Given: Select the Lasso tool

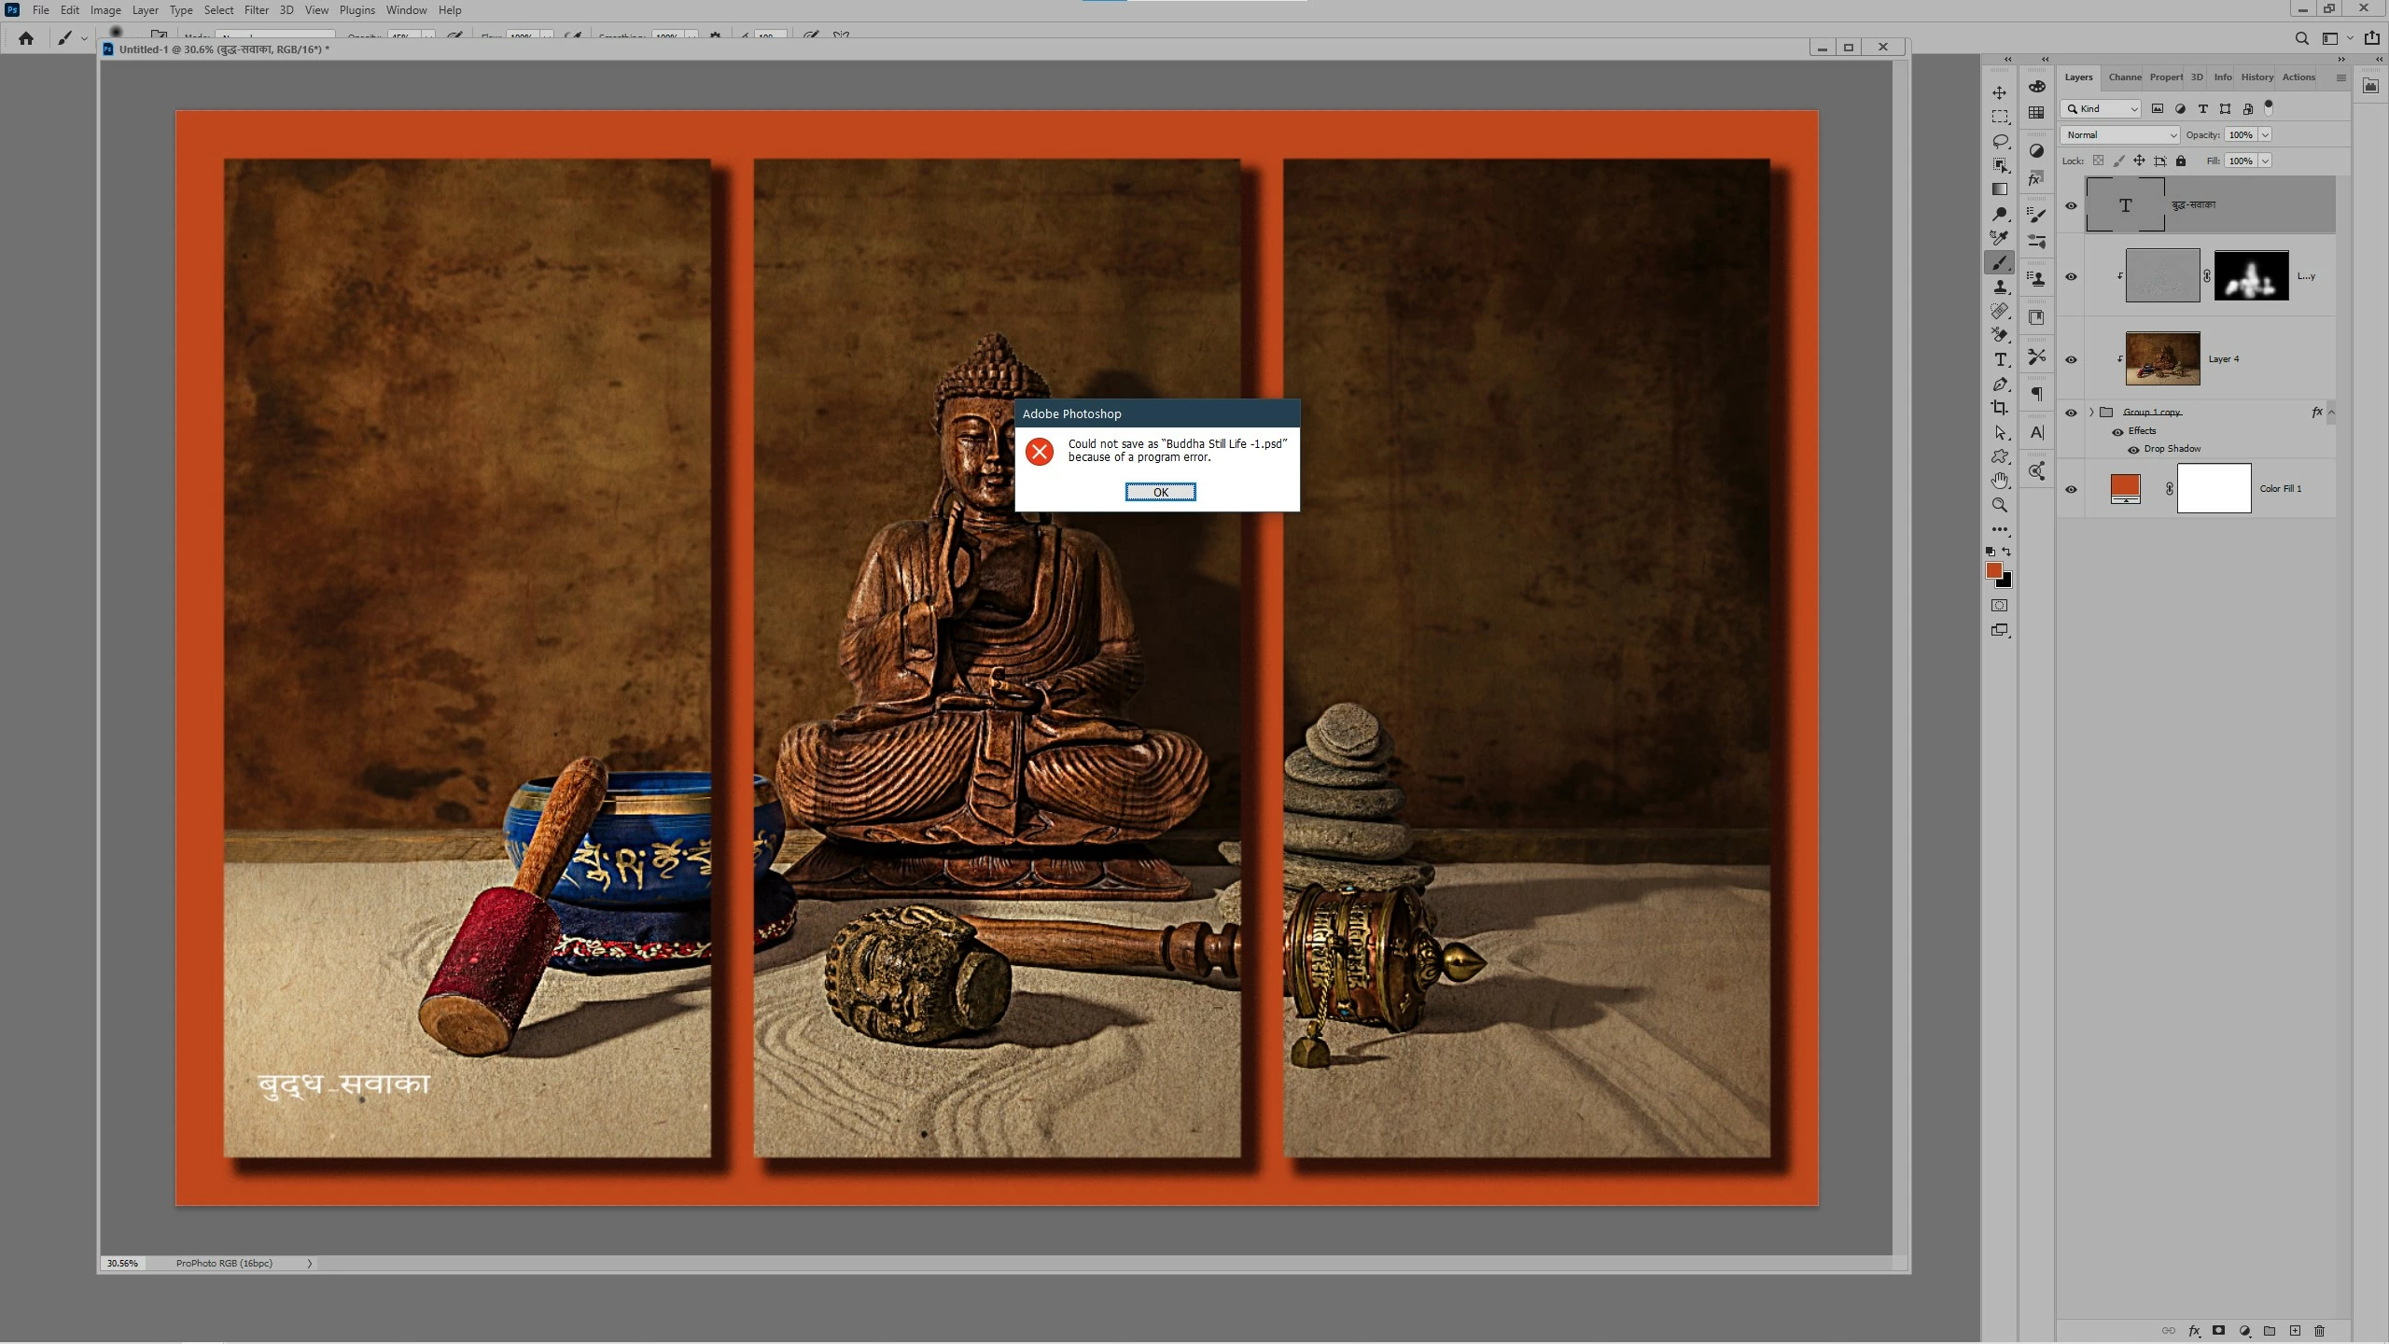Looking at the screenshot, I should (1999, 141).
